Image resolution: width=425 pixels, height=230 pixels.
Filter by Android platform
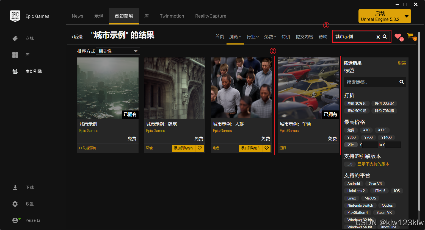[354, 184]
